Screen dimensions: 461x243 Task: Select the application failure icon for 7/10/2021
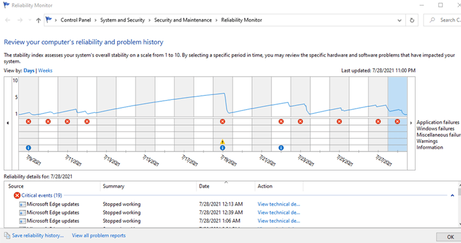(x=48, y=121)
